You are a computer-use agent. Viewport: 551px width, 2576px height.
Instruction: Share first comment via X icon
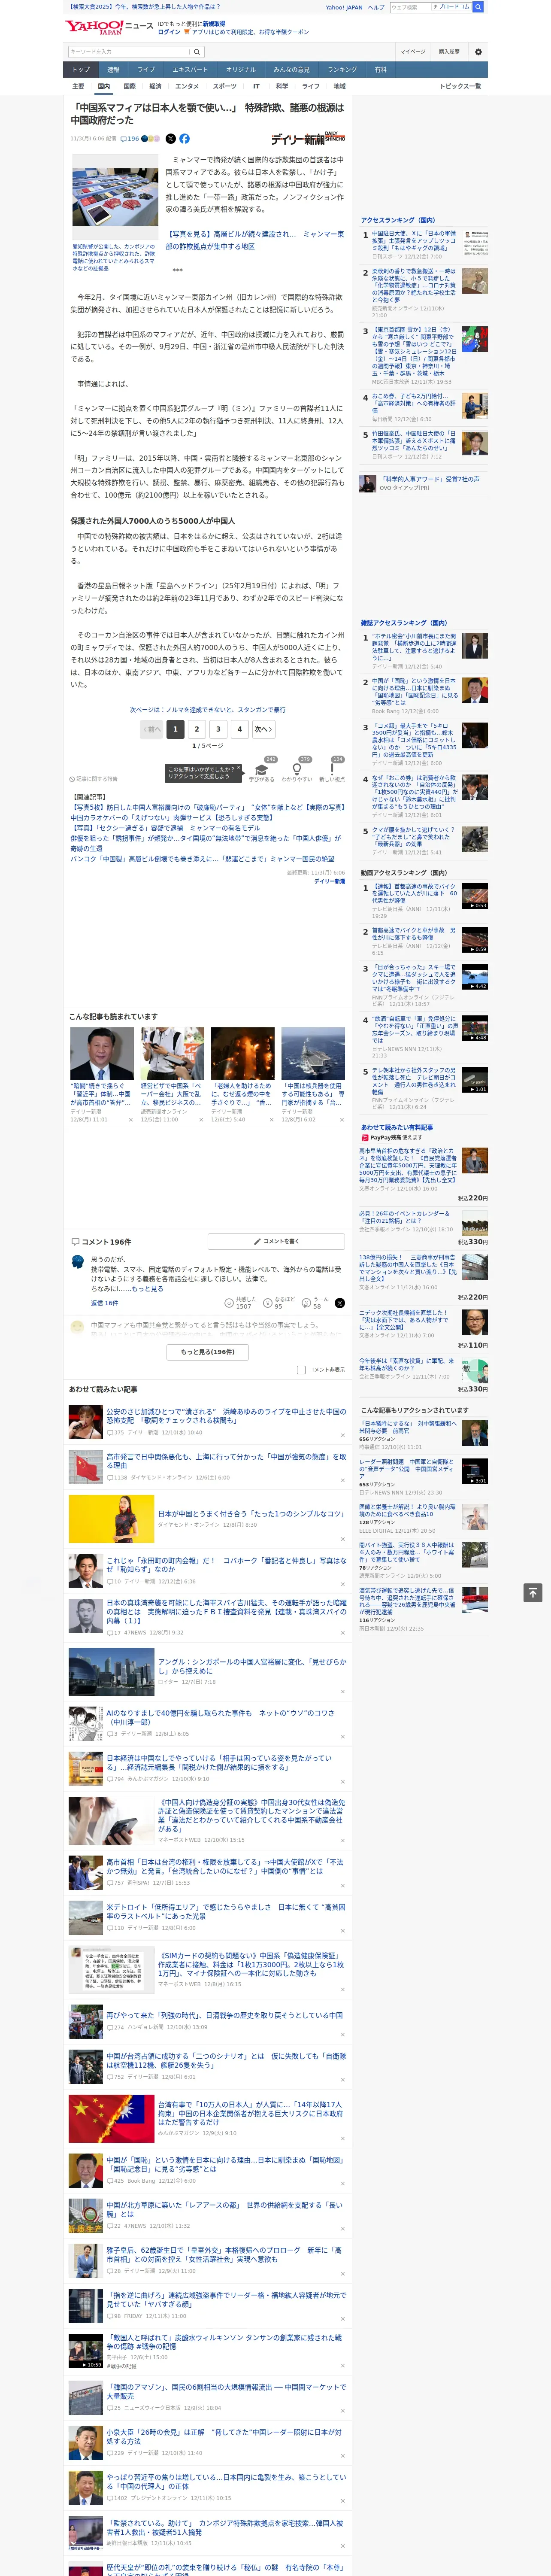point(339,1303)
